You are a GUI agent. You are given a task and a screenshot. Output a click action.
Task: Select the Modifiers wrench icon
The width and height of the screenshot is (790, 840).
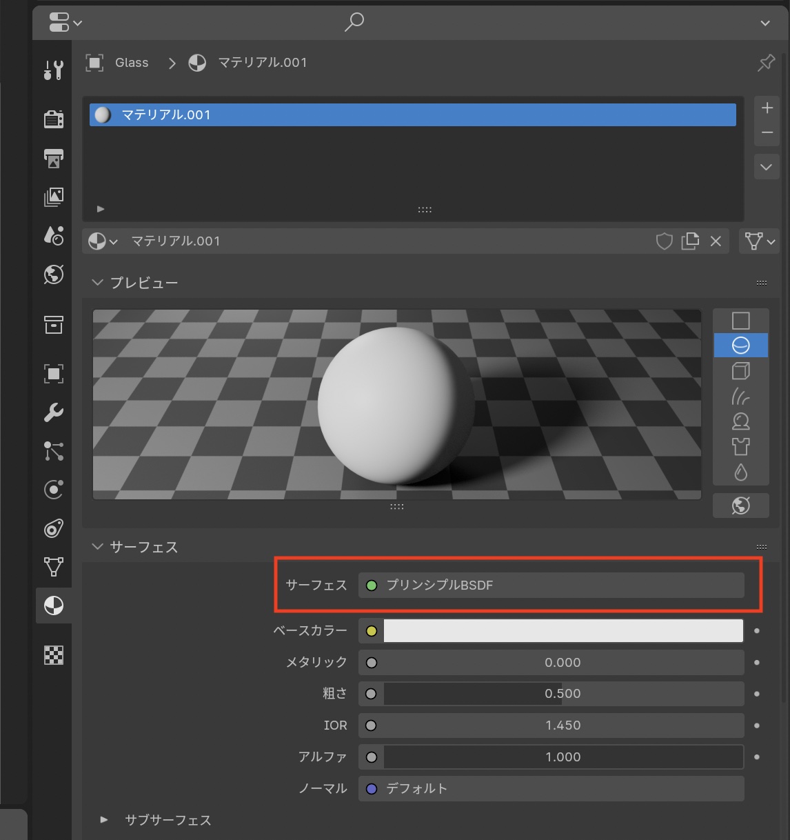click(53, 412)
